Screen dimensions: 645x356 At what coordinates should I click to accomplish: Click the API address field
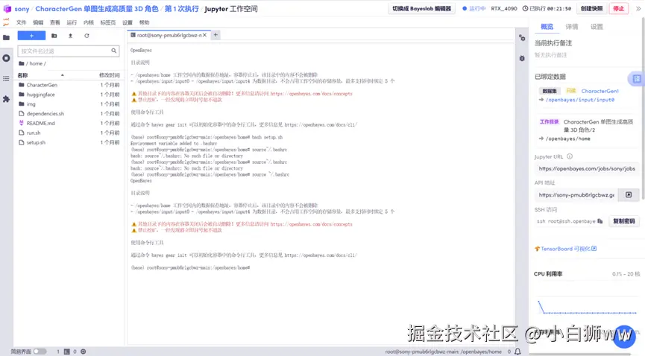coord(576,195)
